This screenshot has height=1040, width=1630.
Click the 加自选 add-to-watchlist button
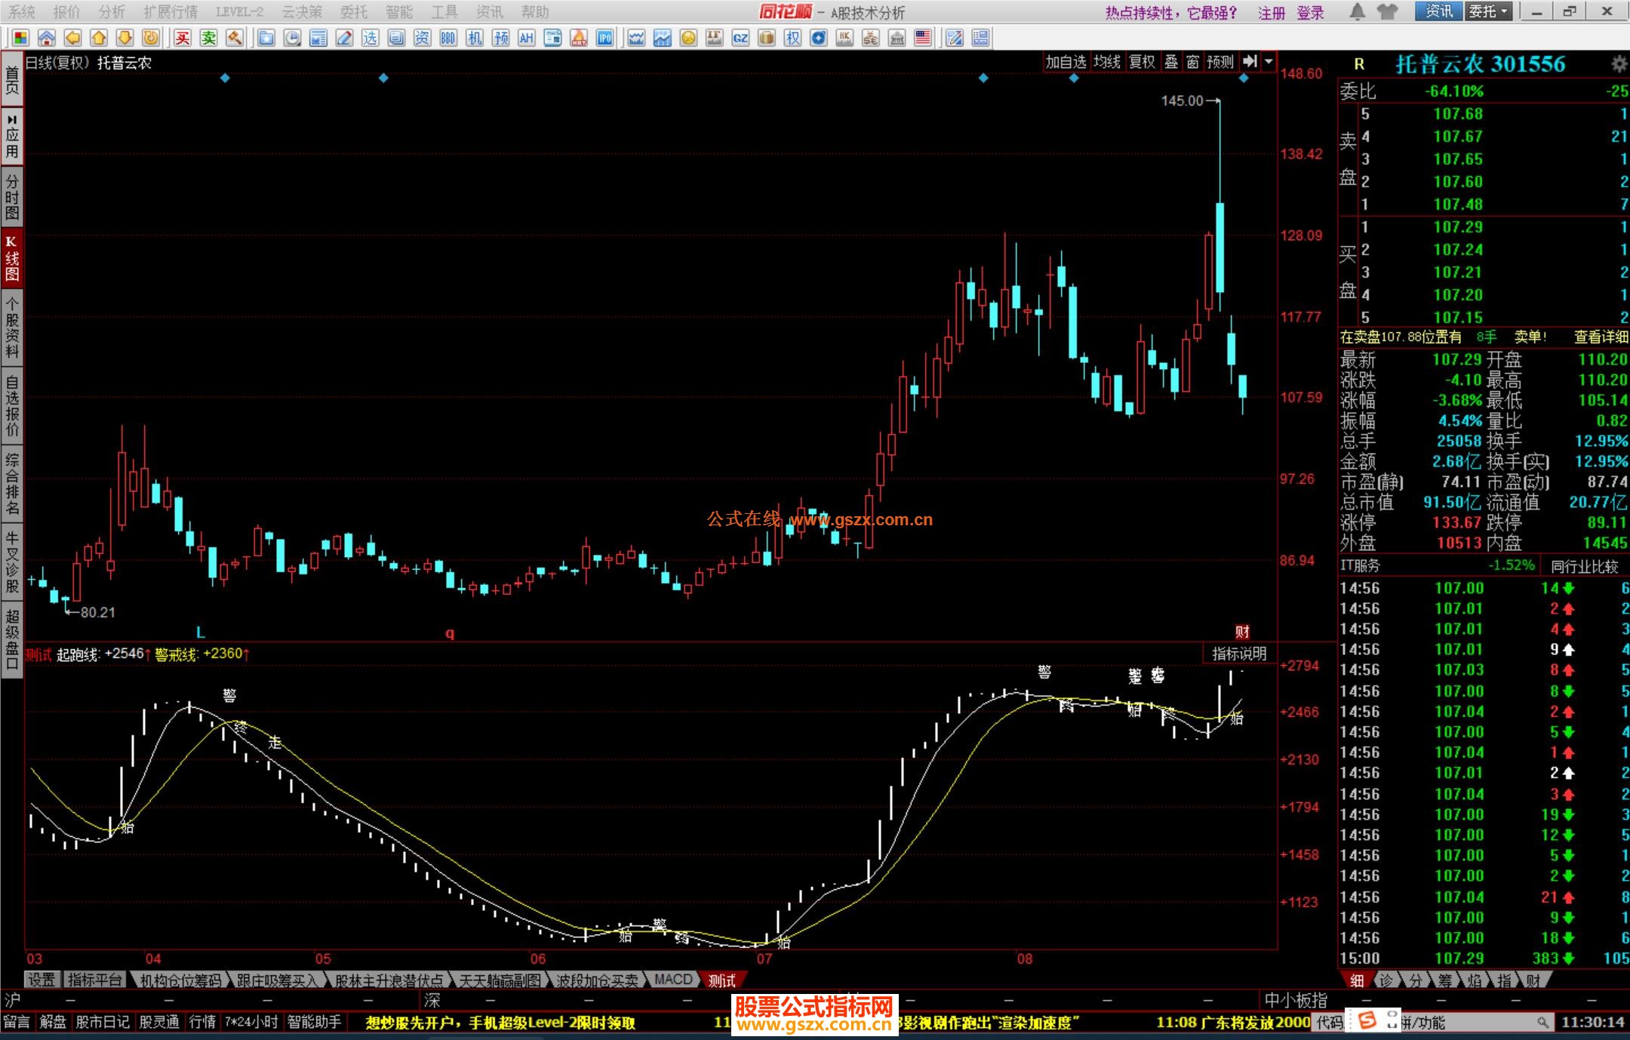pyautogui.click(x=1066, y=62)
